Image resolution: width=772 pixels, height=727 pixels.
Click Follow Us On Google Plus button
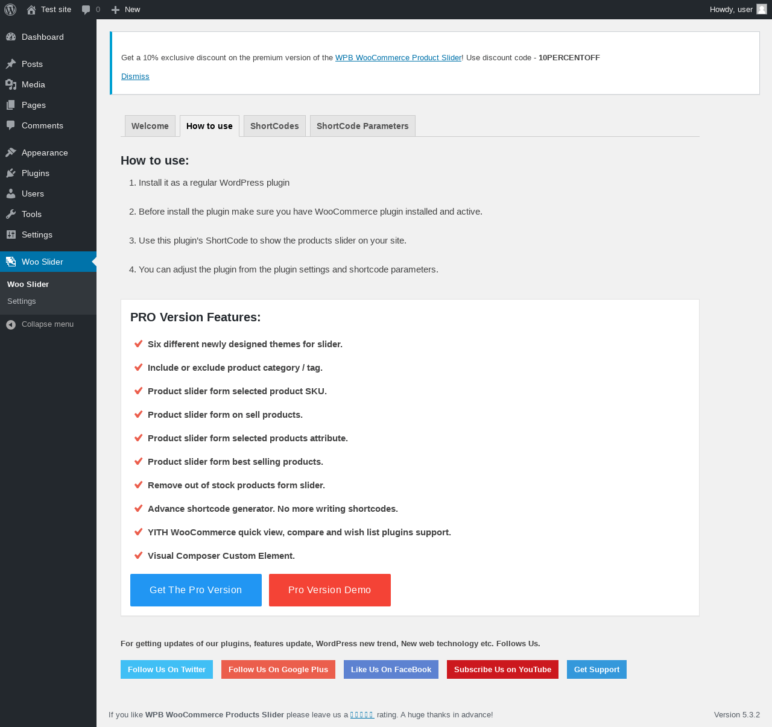[x=278, y=670]
